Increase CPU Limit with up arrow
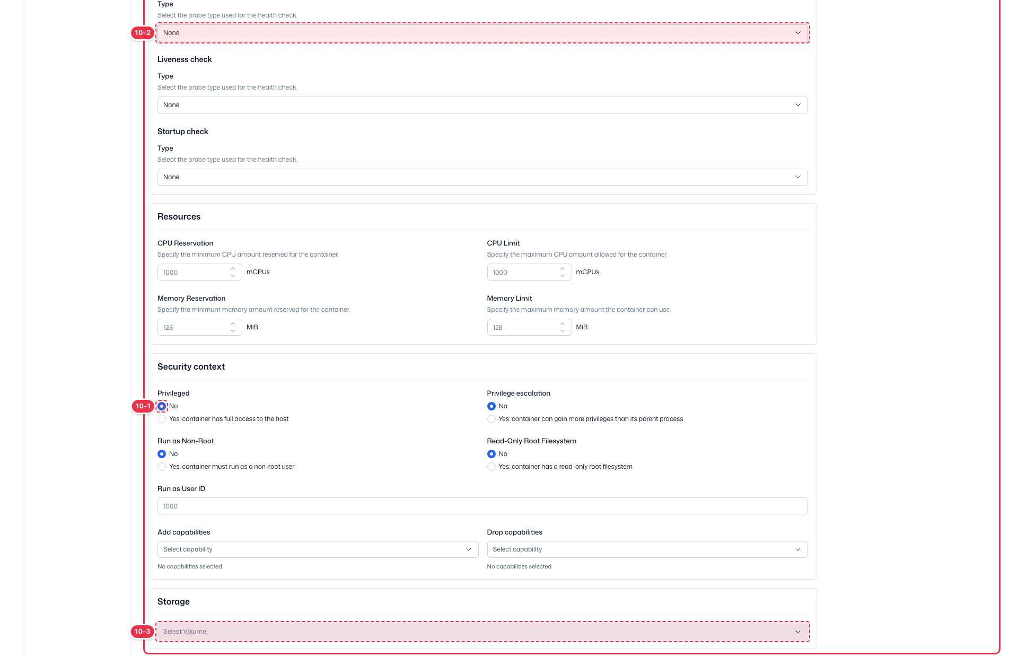The height and width of the screenshot is (656, 1018). point(563,268)
